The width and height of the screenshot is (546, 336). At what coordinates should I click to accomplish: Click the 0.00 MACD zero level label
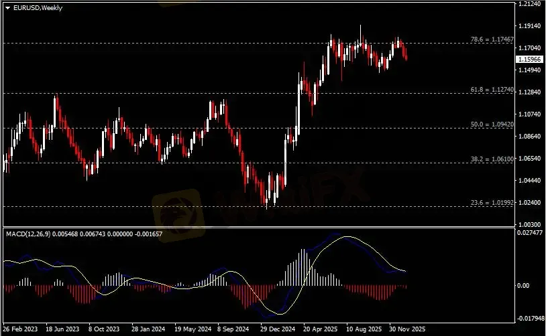point(525,286)
